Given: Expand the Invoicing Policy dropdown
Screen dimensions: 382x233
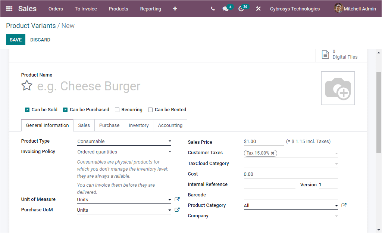Looking at the screenshot, I should tap(170, 152).
